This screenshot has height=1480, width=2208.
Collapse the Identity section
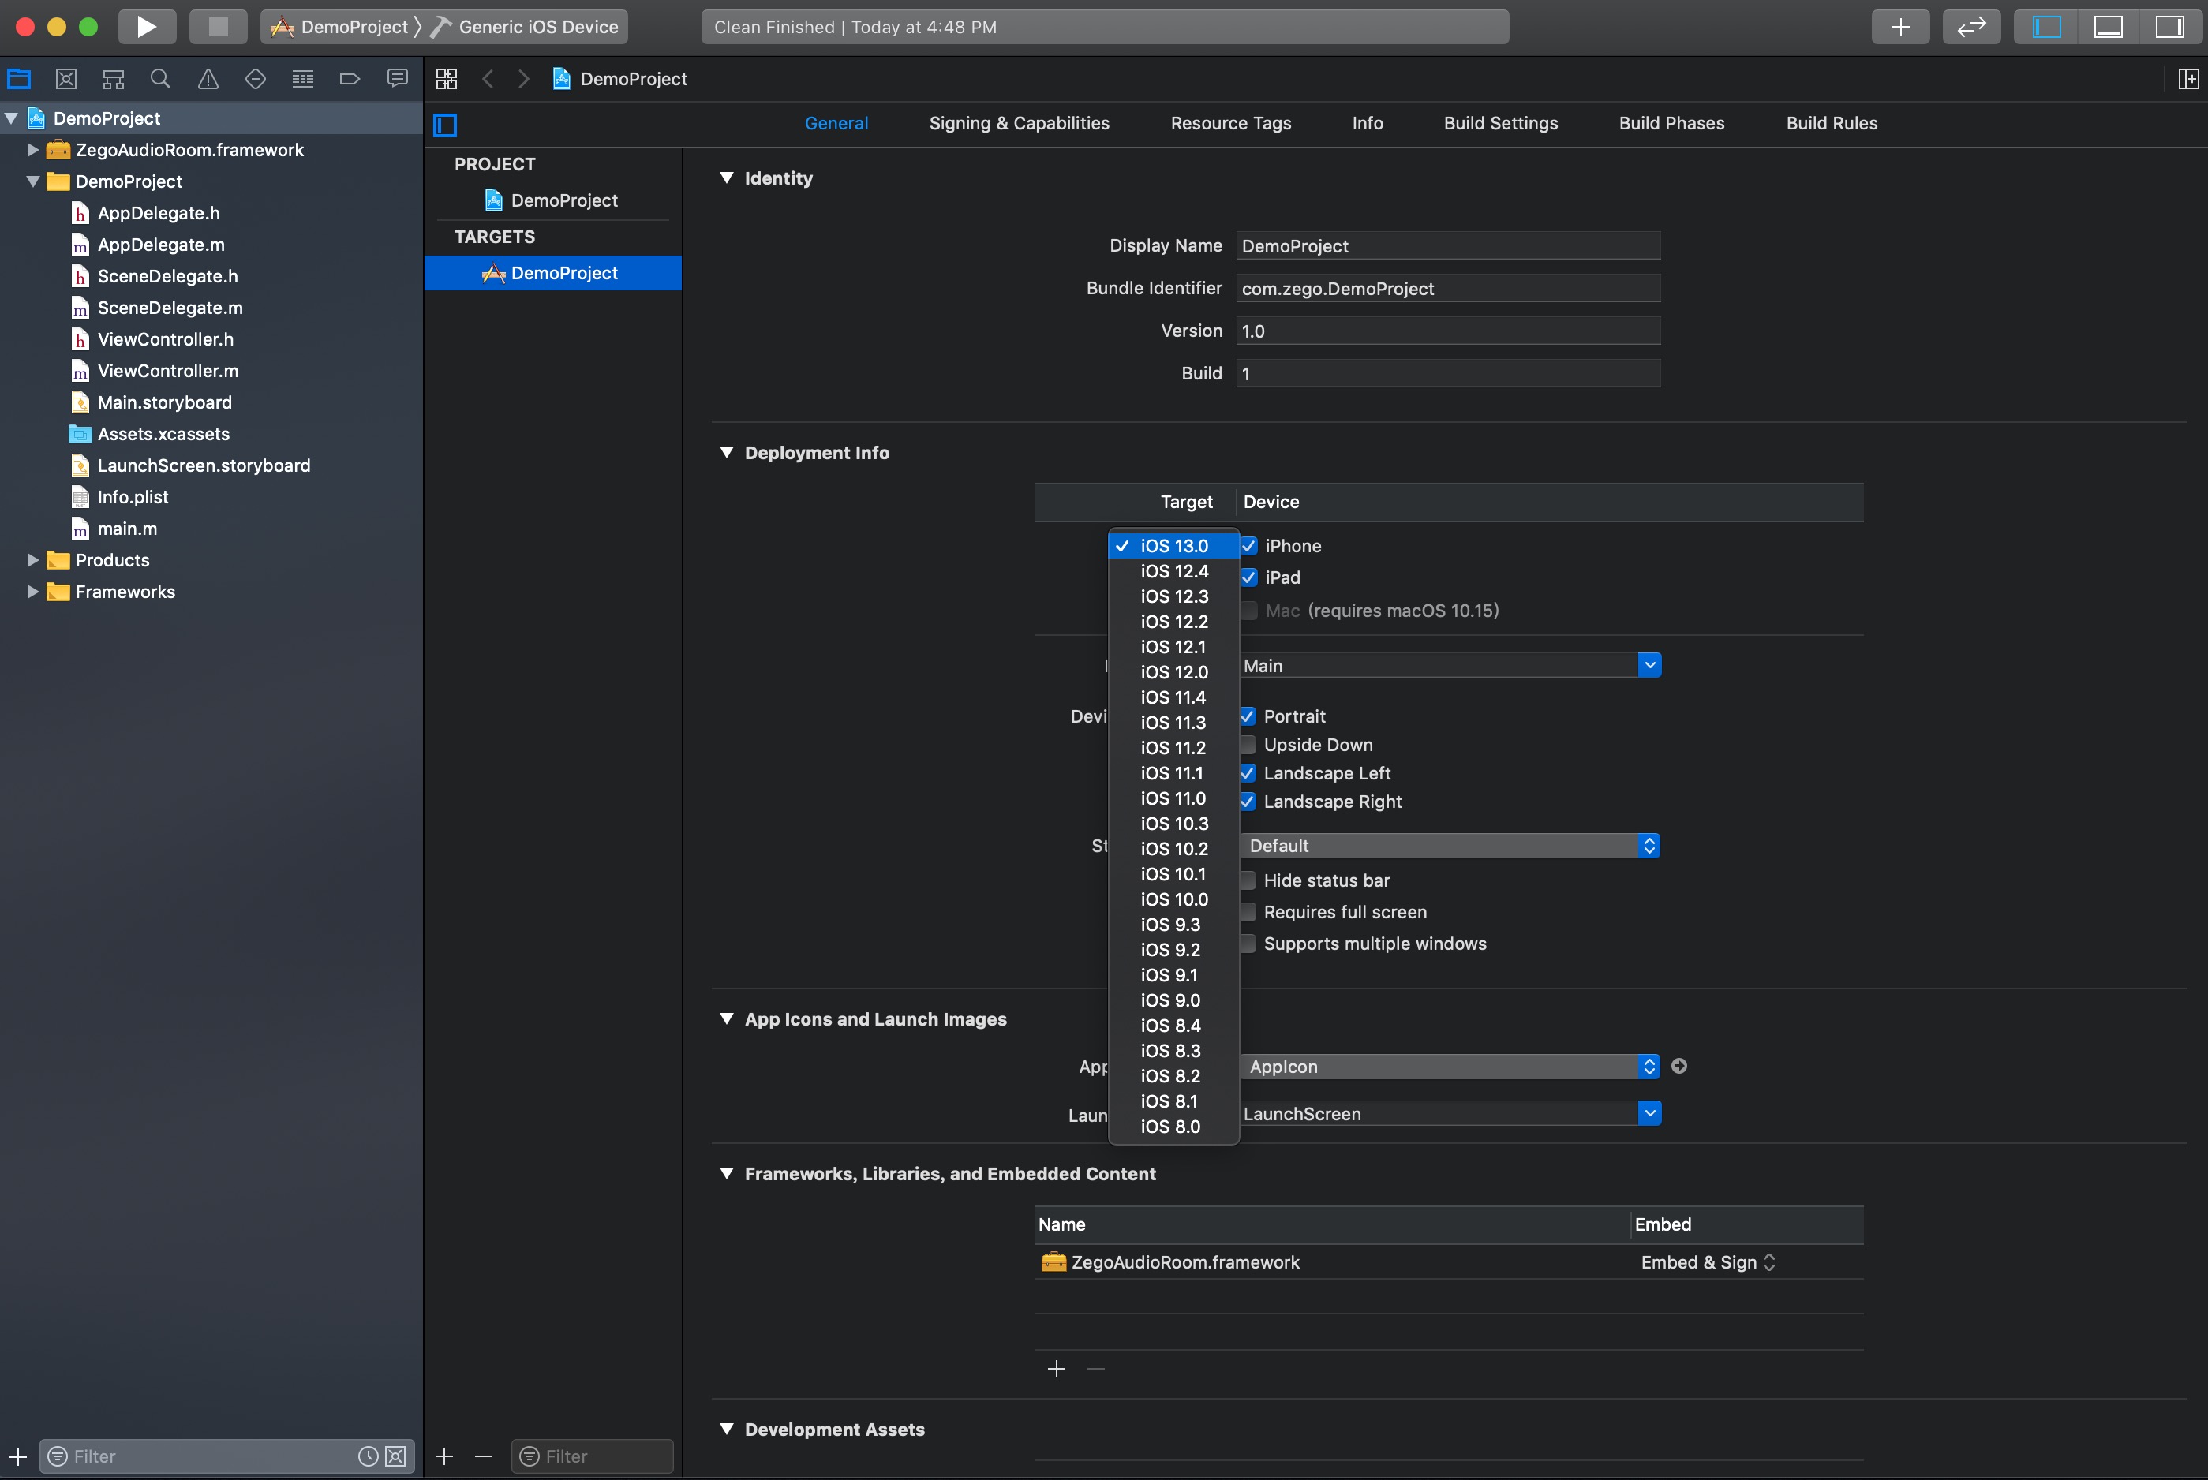[x=726, y=178]
